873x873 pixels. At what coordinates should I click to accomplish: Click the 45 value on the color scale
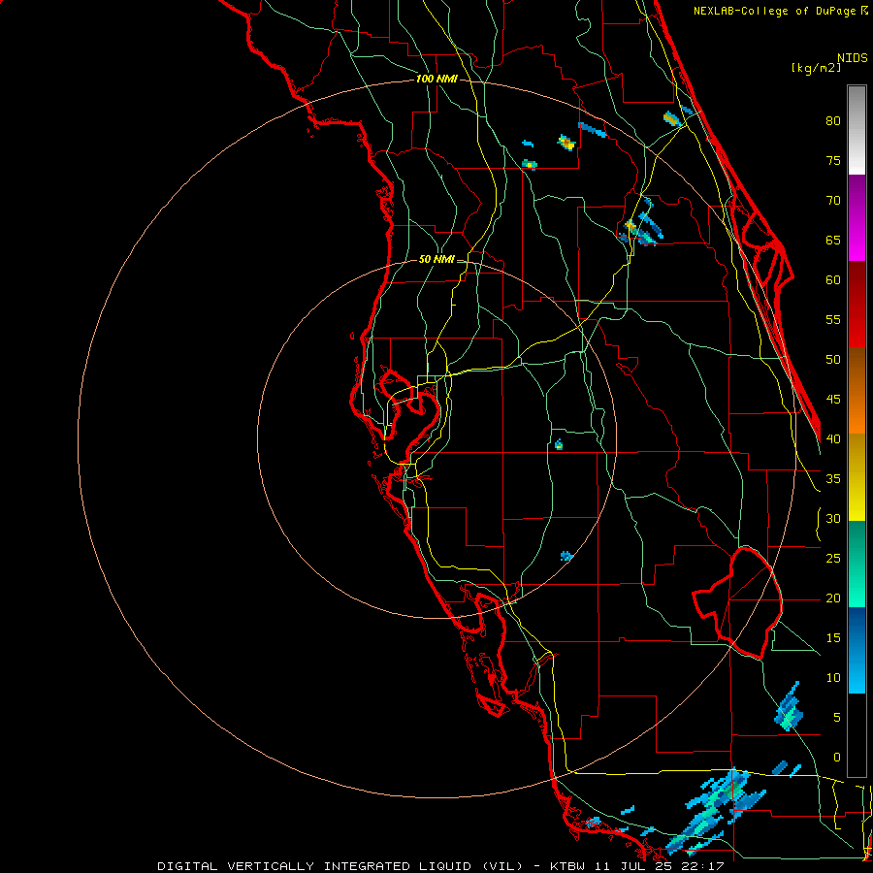click(833, 400)
